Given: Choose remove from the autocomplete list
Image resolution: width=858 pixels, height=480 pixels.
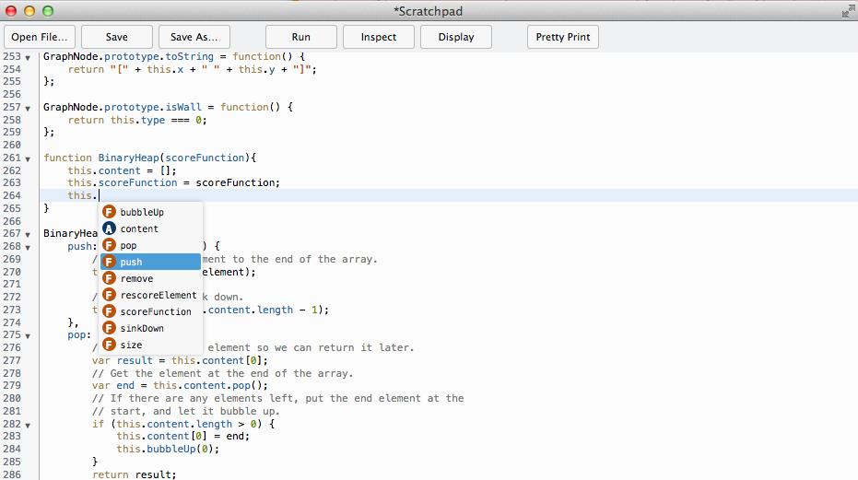Looking at the screenshot, I should tap(150, 278).
